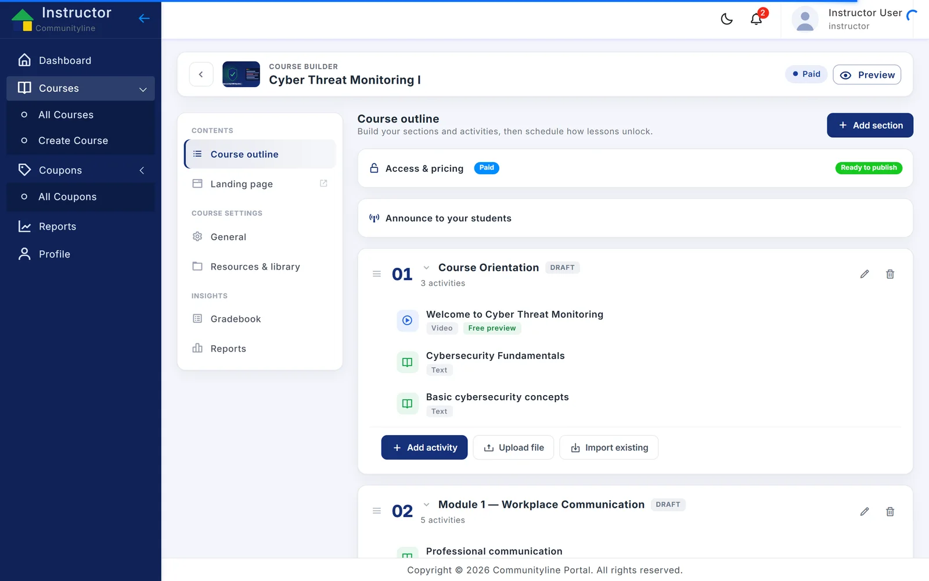
Task: Grab the drag handle for section 01
Action: coord(377,274)
